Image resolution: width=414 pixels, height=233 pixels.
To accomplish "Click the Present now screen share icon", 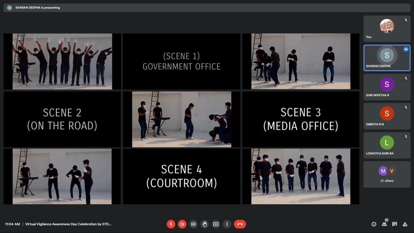I will 216,224.
